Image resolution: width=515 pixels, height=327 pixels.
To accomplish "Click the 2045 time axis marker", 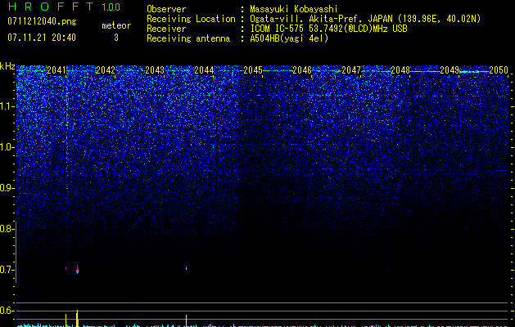I will click(x=253, y=70).
